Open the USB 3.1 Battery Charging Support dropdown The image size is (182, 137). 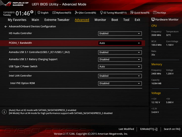120,60
